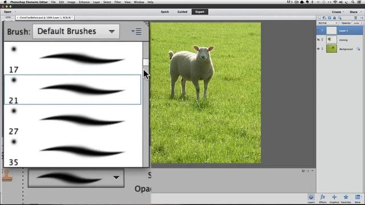
Task: Hide the Background layer
Action: (318, 49)
